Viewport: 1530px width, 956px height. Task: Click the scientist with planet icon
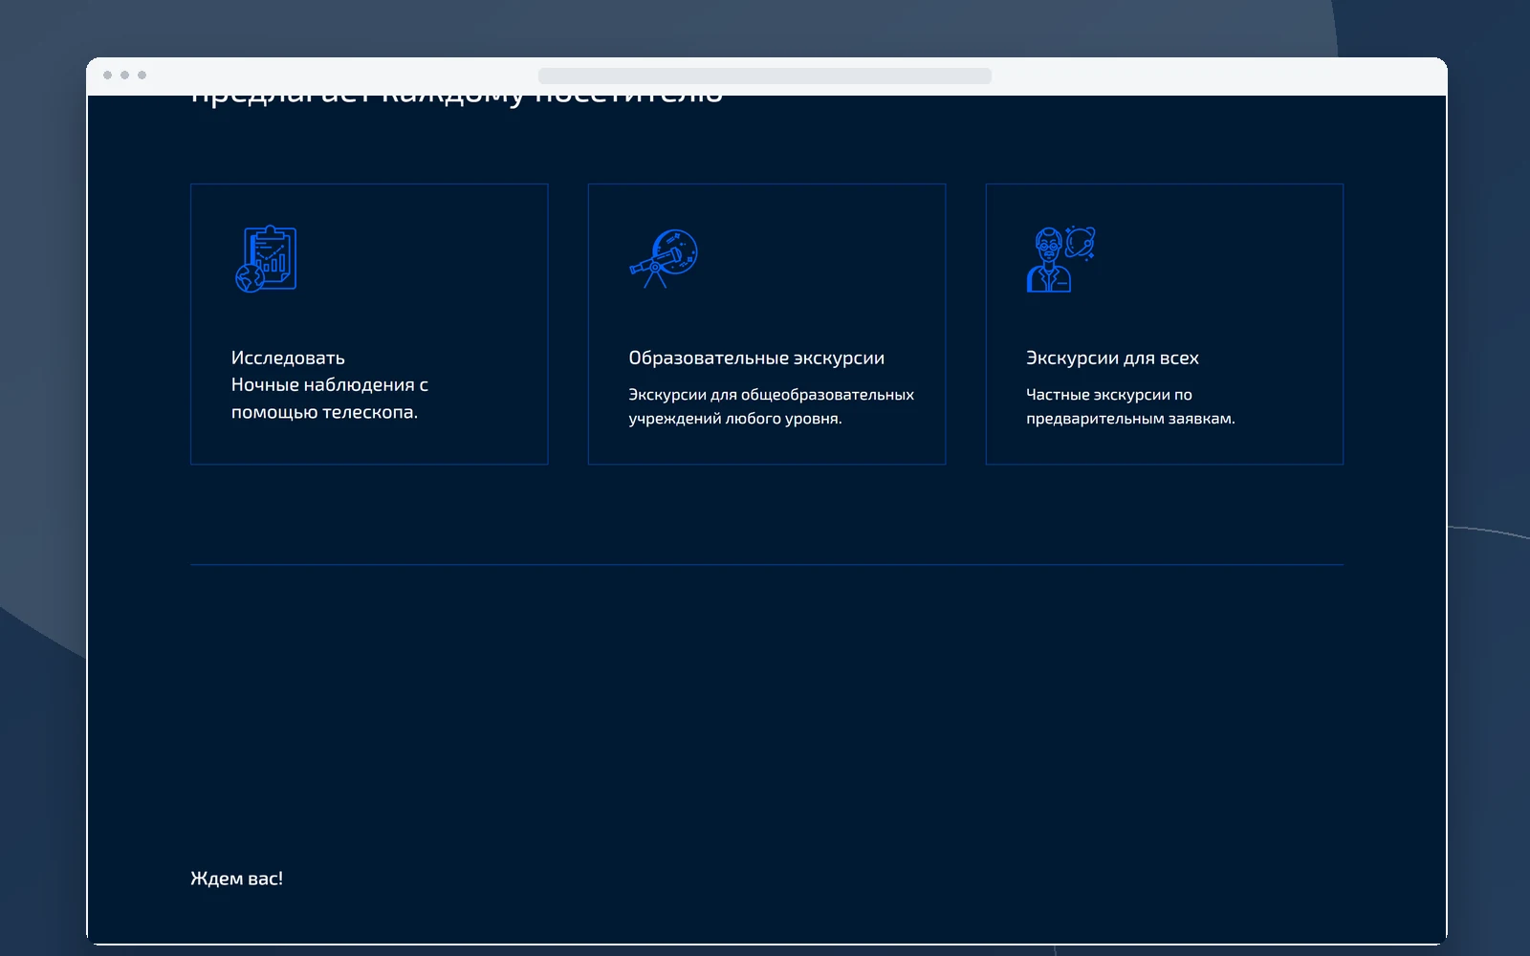point(1060,259)
